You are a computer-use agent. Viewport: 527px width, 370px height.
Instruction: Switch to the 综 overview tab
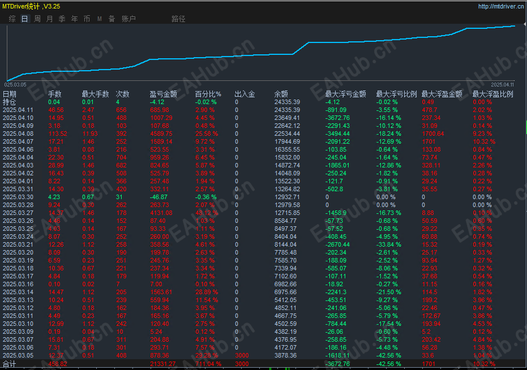(x=12, y=19)
